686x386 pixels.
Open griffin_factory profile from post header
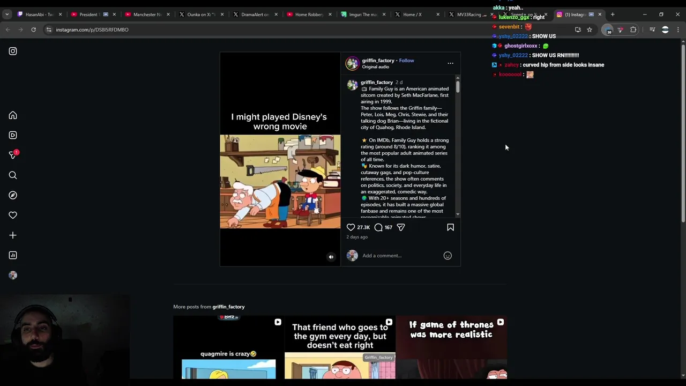378,61
